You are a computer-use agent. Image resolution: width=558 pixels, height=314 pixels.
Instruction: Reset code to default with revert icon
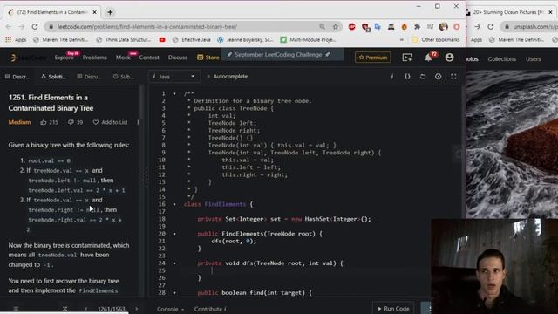(x=422, y=77)
